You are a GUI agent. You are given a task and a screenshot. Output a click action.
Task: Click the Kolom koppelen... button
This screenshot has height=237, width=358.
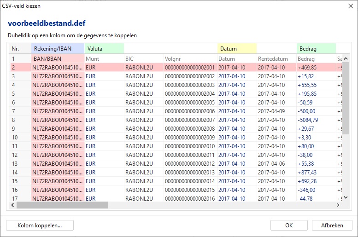pos(40,225)
